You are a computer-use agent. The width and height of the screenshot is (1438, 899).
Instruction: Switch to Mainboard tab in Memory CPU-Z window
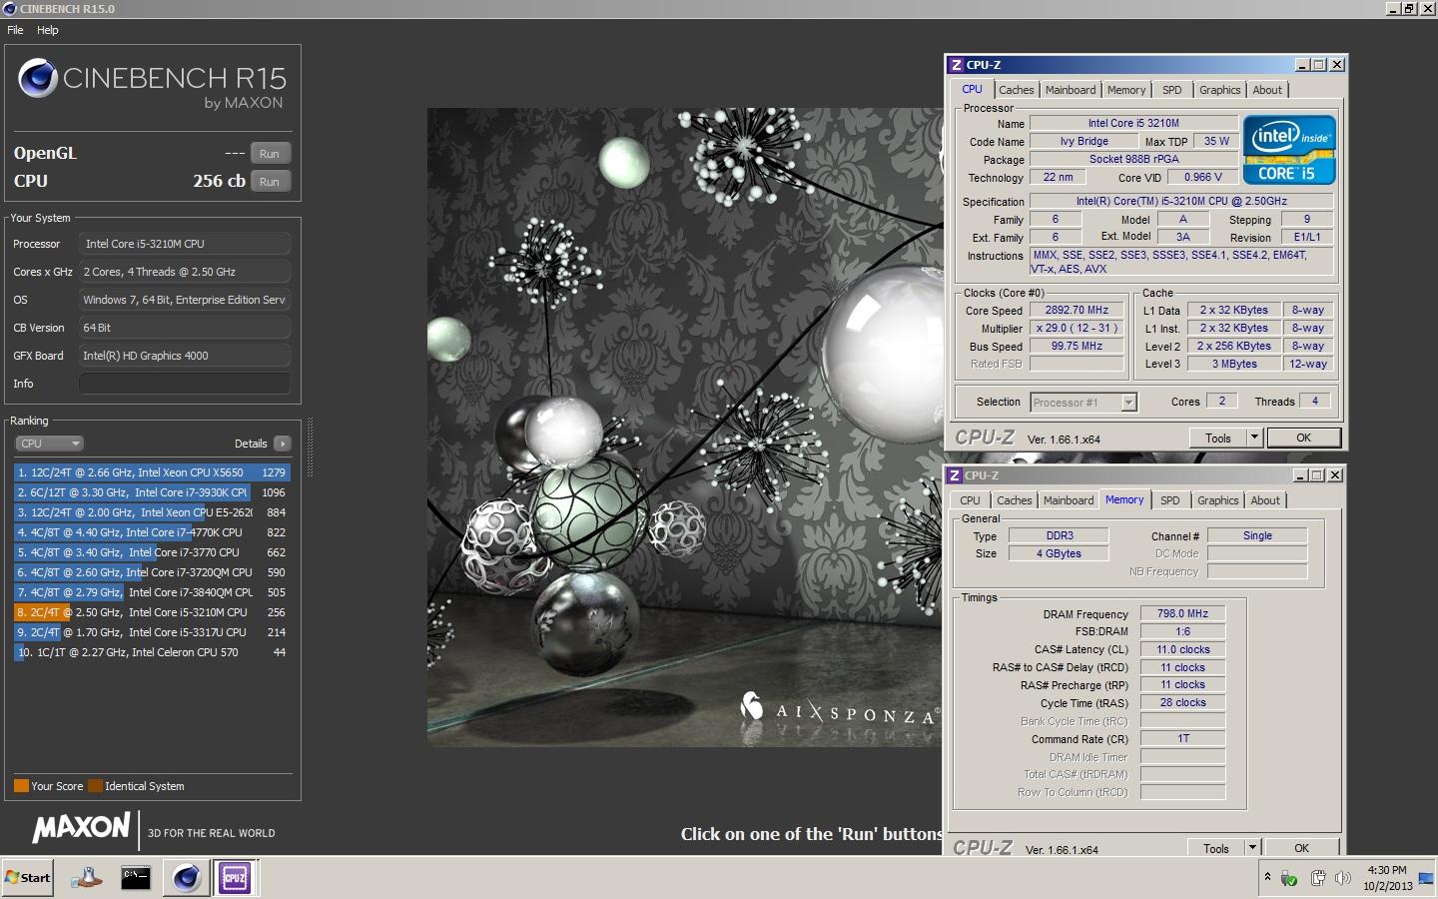[x=1069, y=500]
